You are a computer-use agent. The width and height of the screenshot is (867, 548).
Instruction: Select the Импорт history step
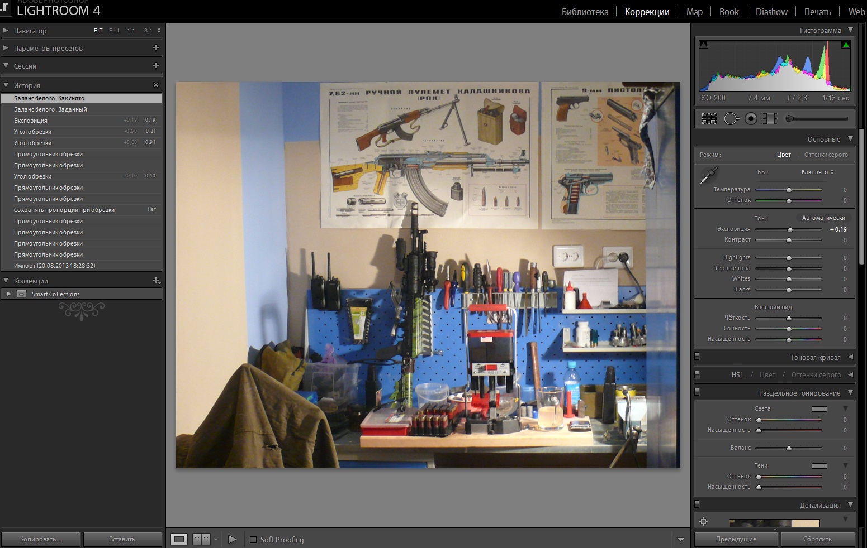tap(54, 266)
